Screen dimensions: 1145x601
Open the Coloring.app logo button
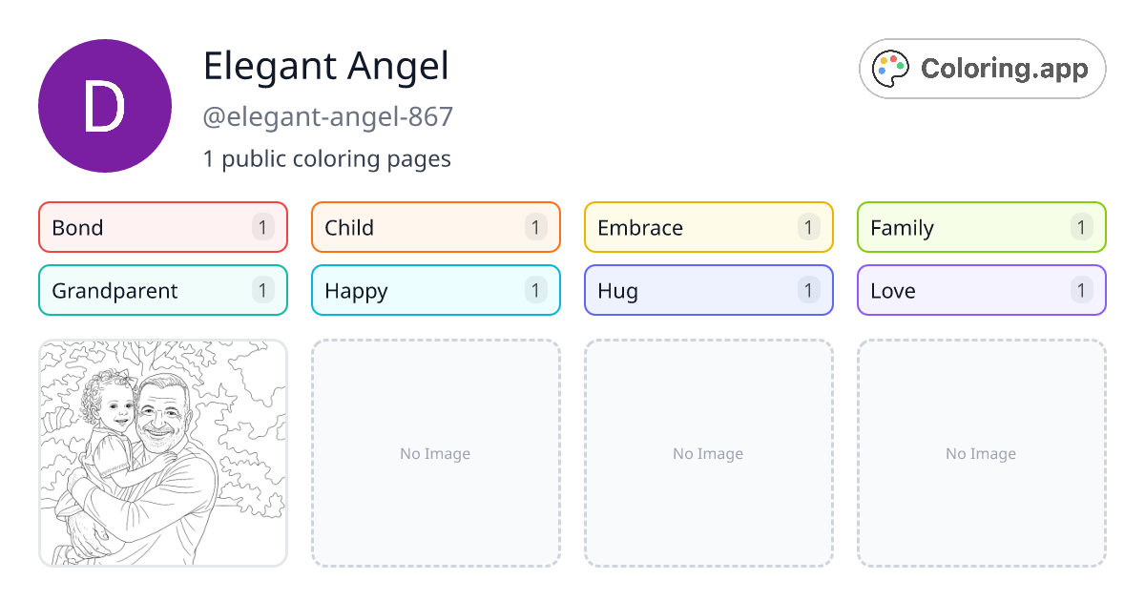click(983, 69)
